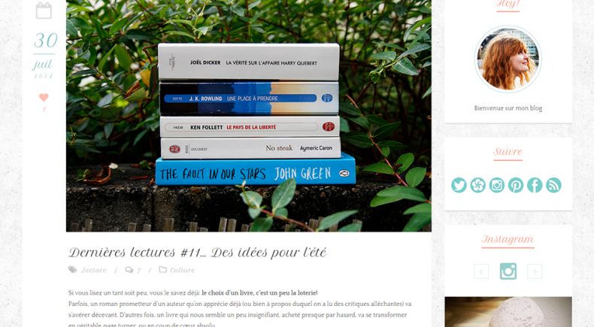This screenshot has height=327, width=594.
Task: Click the comments speech bubble icon
Action: [x=129, y=270]
